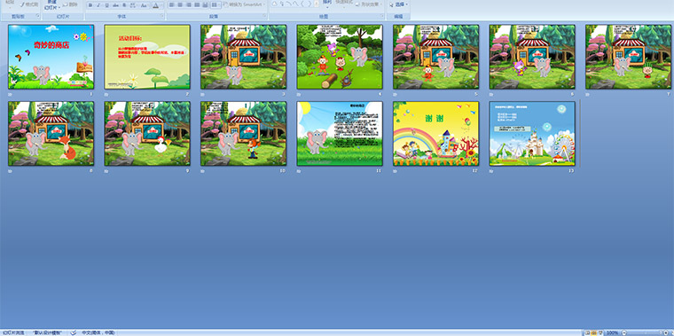The width and height of the screenshot is (674, 336).
Task: Switch to Slide Sorter view button
Action: coord(594,332)
